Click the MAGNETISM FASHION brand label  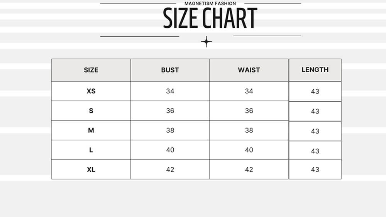pyautogui.click(x=210, y=3)
